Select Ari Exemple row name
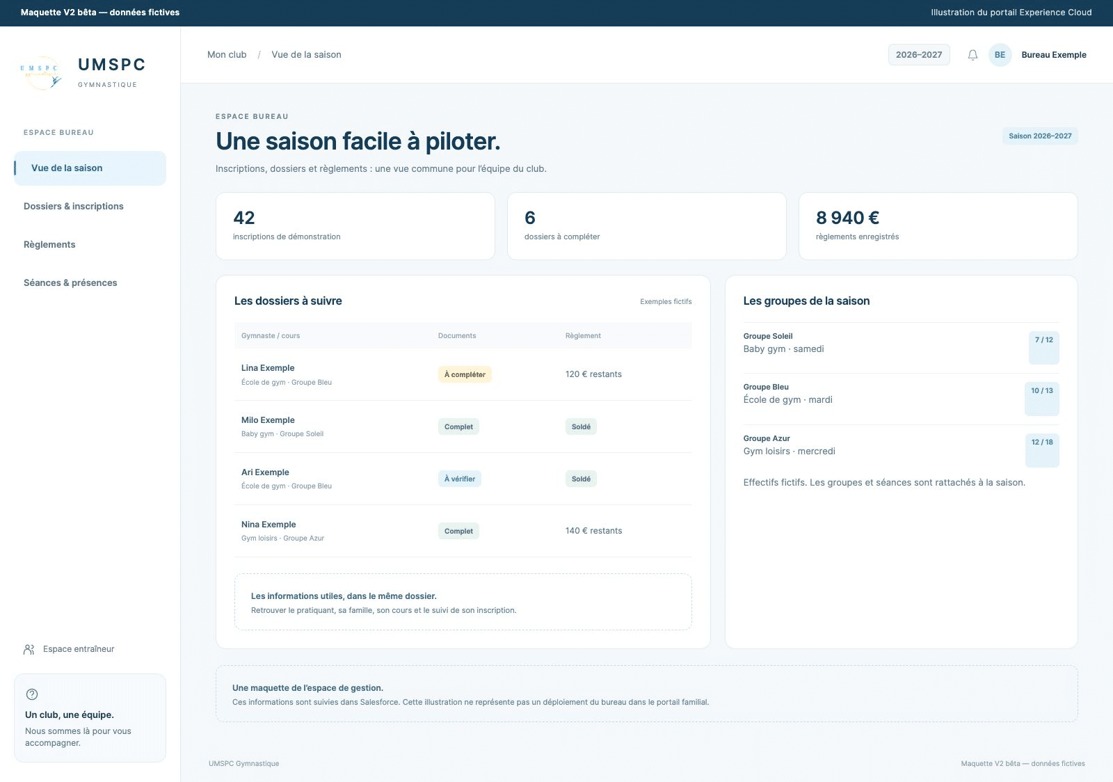The width and height of the screenshot is (1113, 782). point(265,472)
